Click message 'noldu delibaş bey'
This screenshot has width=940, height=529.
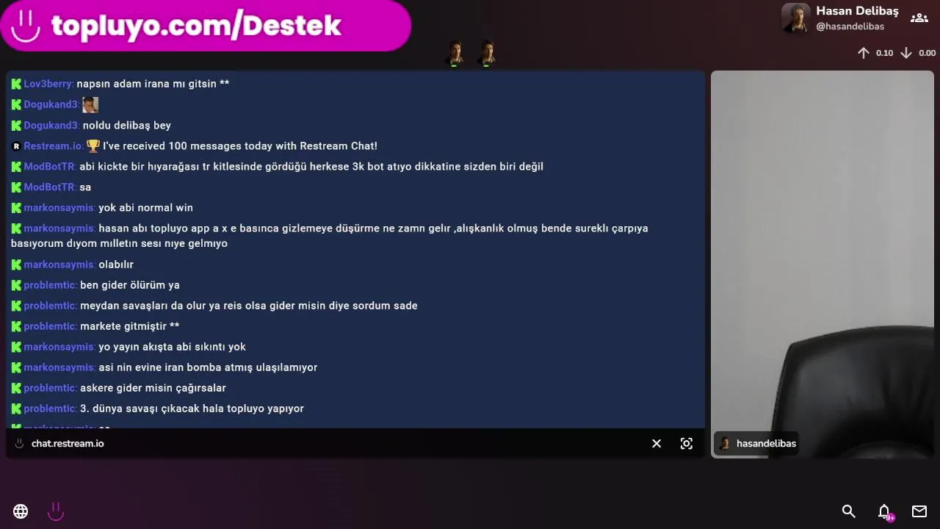click(127, 126)
